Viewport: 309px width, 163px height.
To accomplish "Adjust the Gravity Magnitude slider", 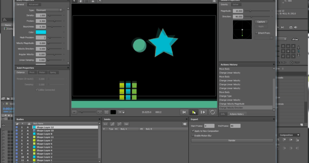I will coord(250,11).
